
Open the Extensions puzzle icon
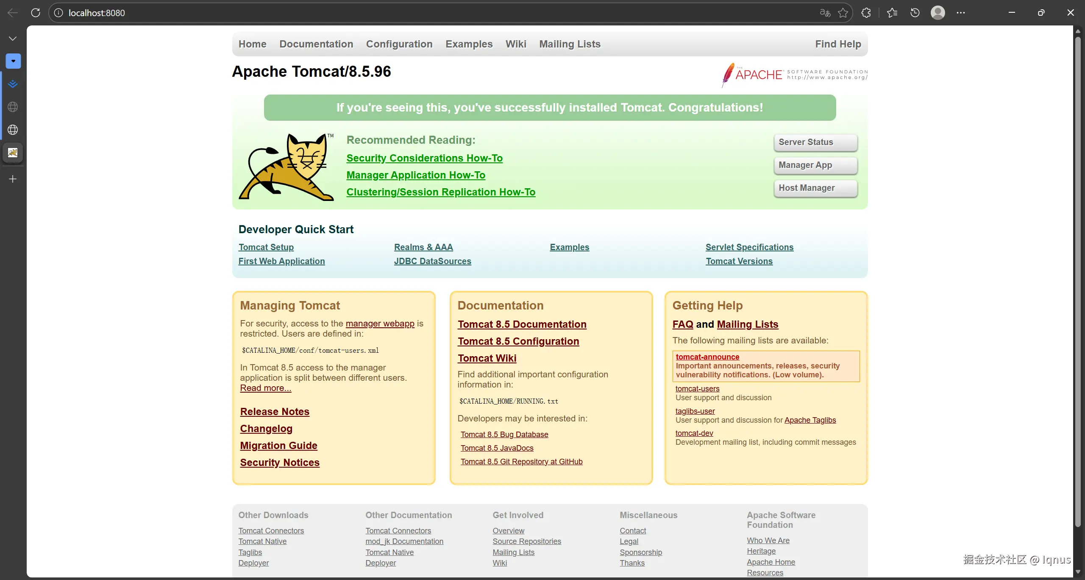[x=866, y=13]
